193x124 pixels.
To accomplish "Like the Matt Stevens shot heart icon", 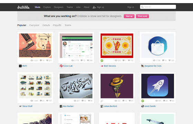I will point(129,60).
